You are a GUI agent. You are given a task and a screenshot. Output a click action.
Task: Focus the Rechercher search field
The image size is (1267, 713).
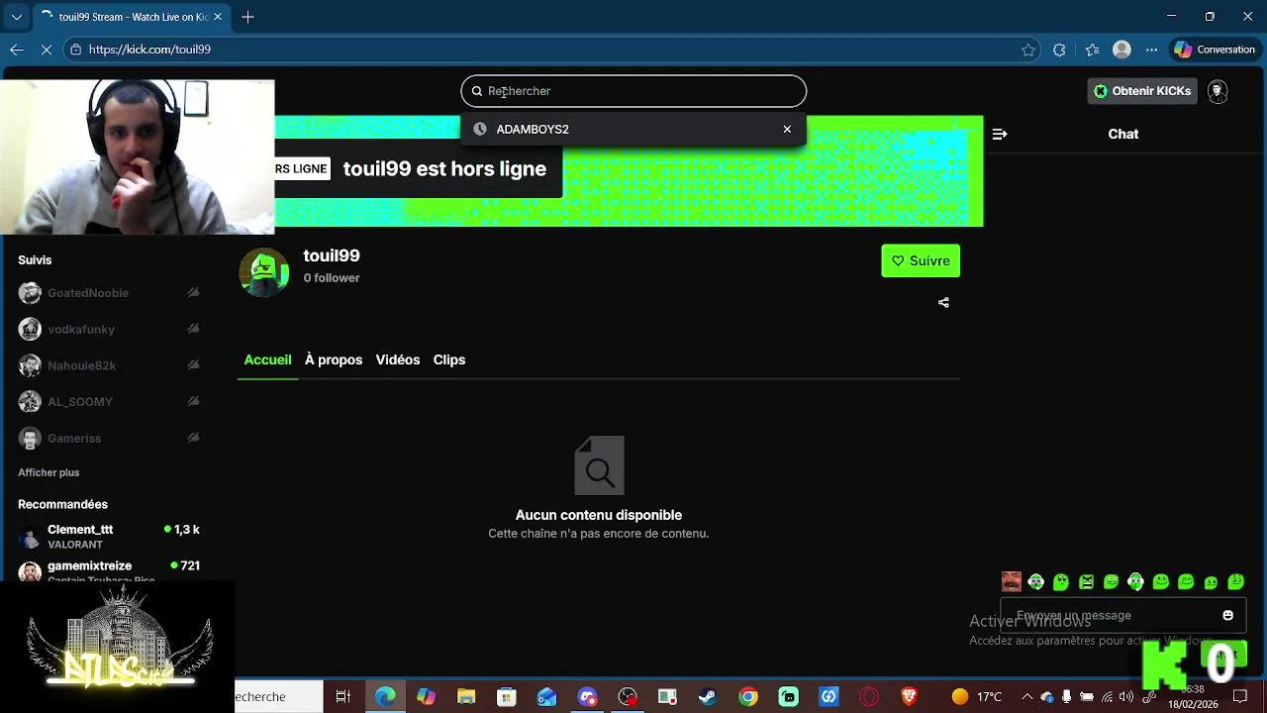633,91
